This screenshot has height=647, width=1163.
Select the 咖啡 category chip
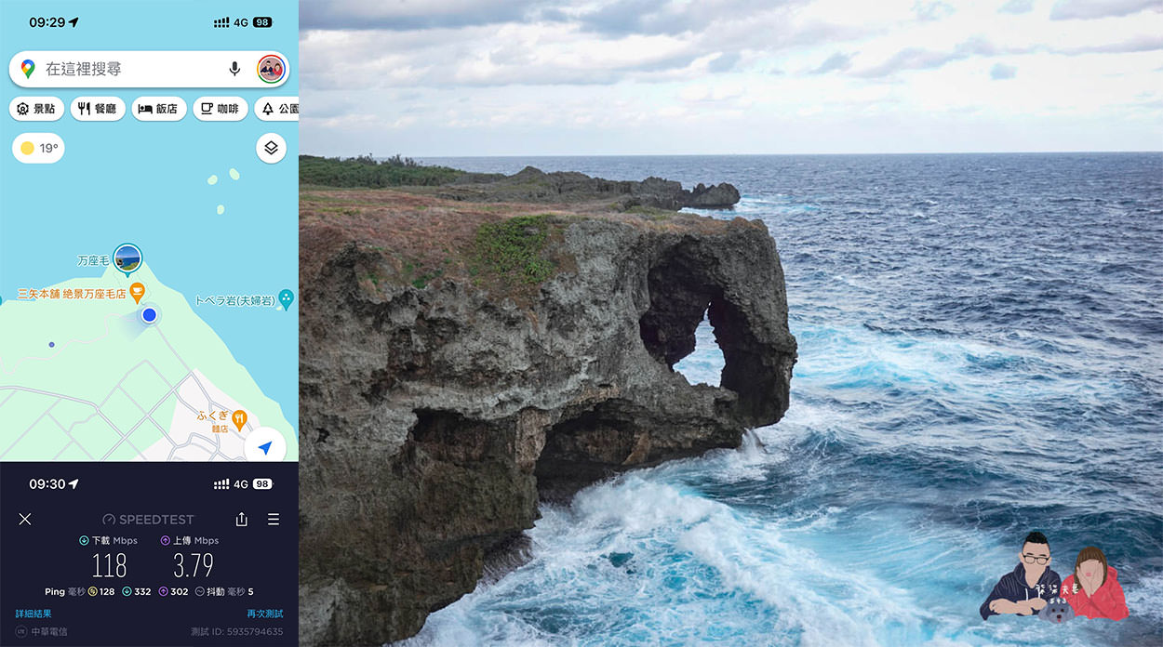220,109
